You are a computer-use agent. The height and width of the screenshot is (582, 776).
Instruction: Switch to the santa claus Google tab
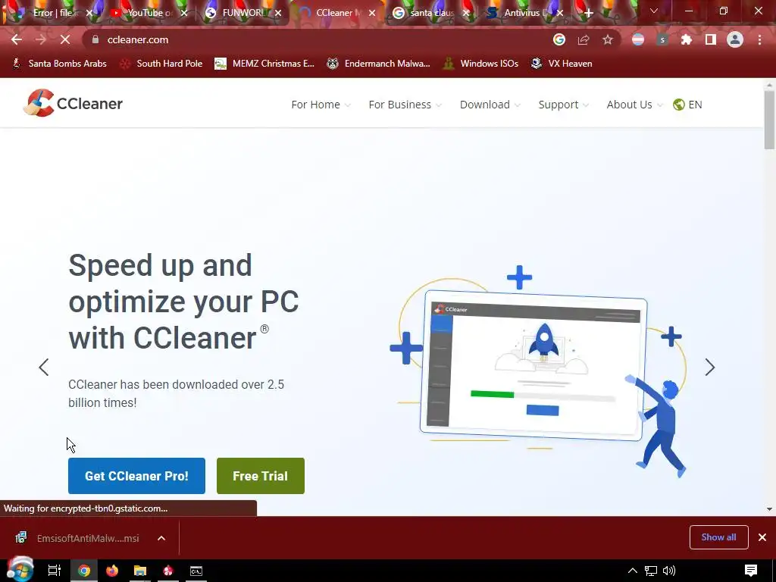coord(429,13)
